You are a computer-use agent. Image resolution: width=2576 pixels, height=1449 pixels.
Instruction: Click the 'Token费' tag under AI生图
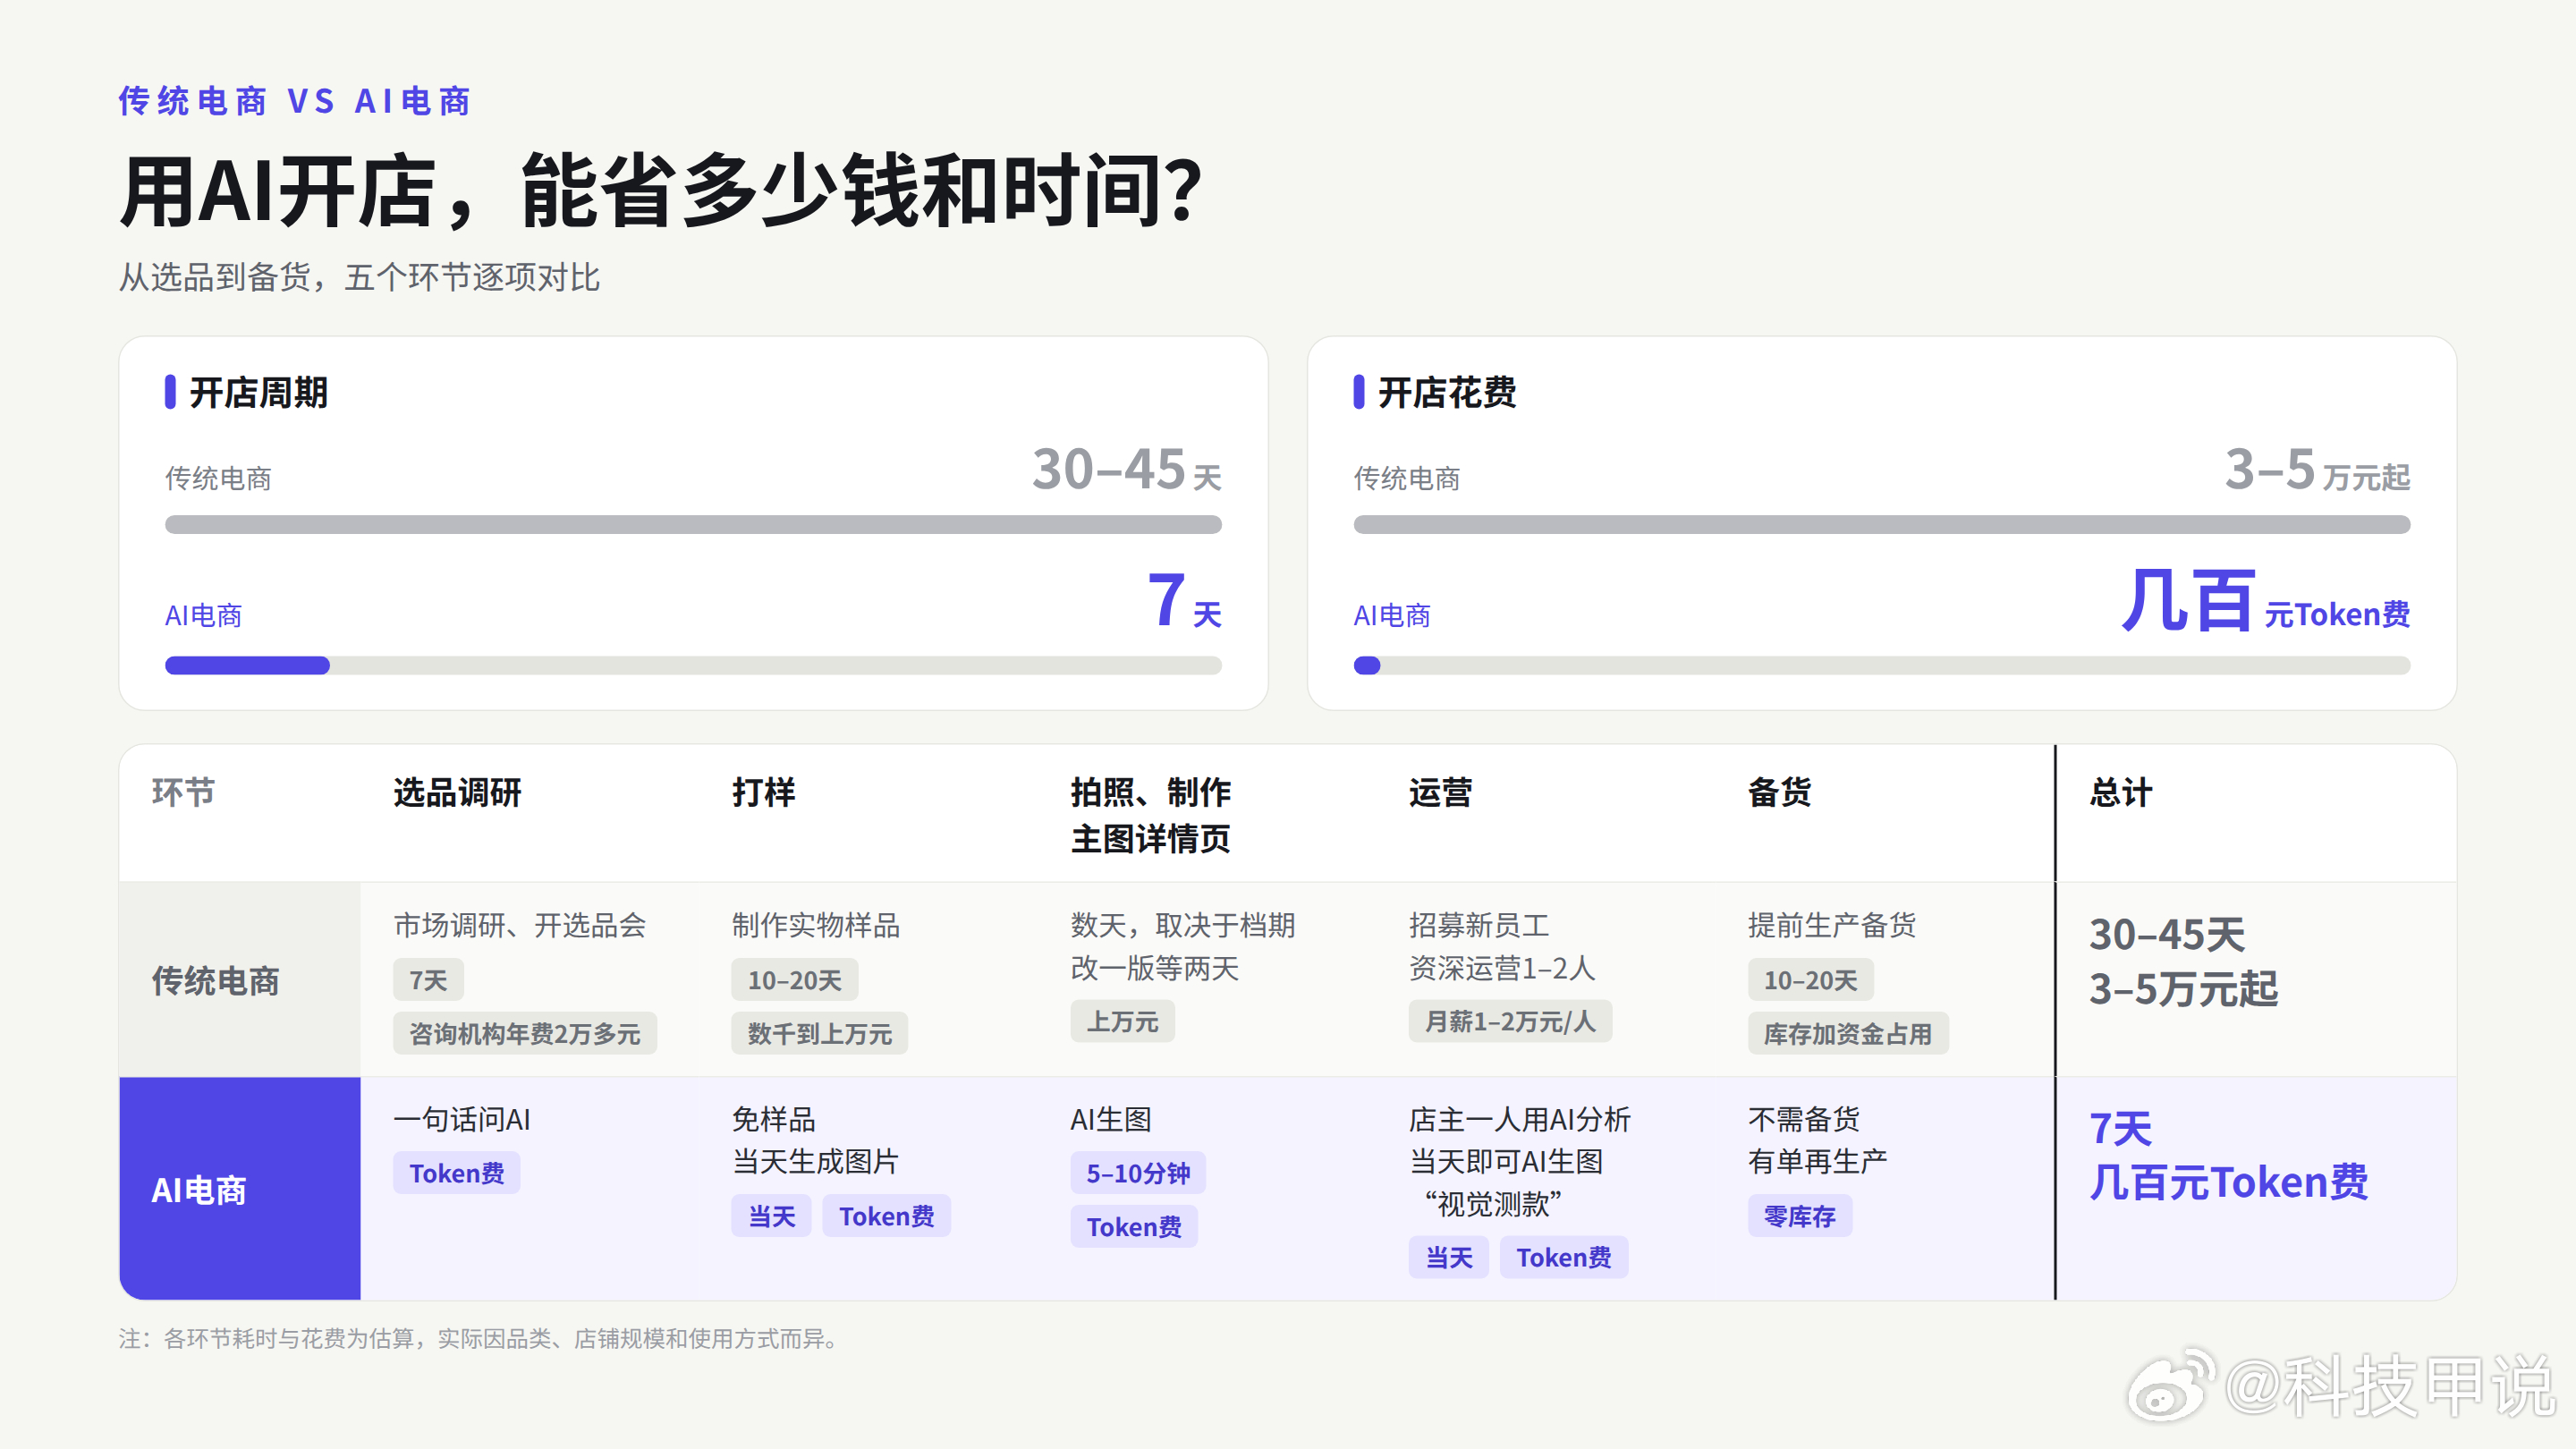[1134, 1227]
